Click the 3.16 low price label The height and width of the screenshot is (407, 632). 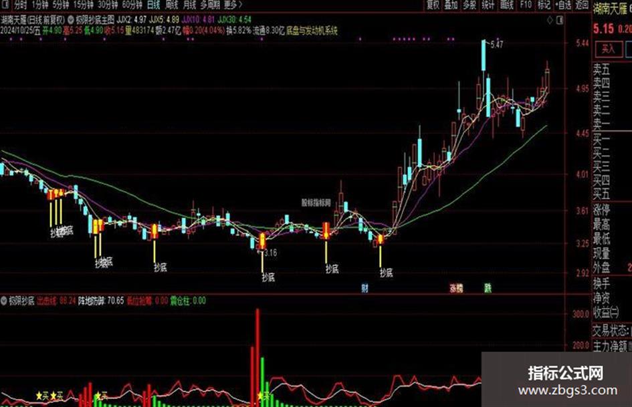(270, 253)
